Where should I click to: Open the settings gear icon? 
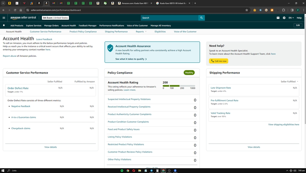[x=284, y=18]
